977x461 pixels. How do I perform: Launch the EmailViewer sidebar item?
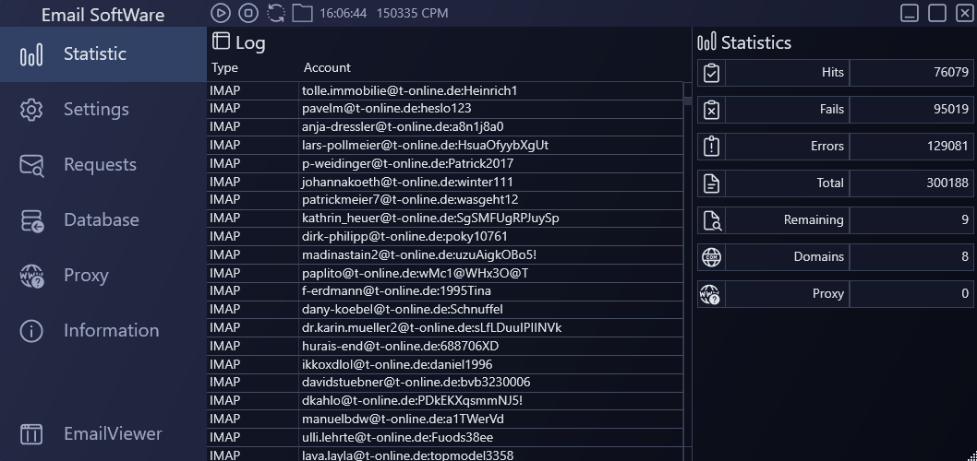click(112, 433)
